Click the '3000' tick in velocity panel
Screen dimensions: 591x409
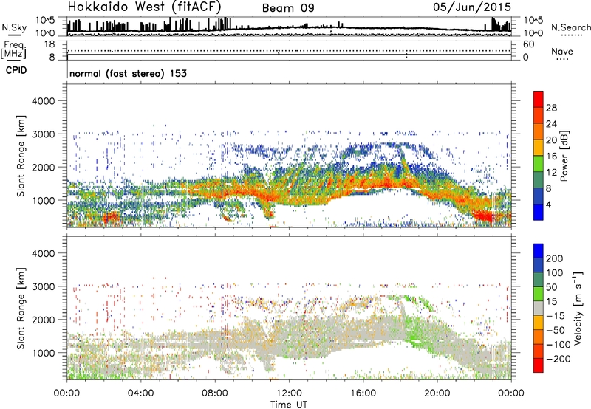click(x=43, y=286)
